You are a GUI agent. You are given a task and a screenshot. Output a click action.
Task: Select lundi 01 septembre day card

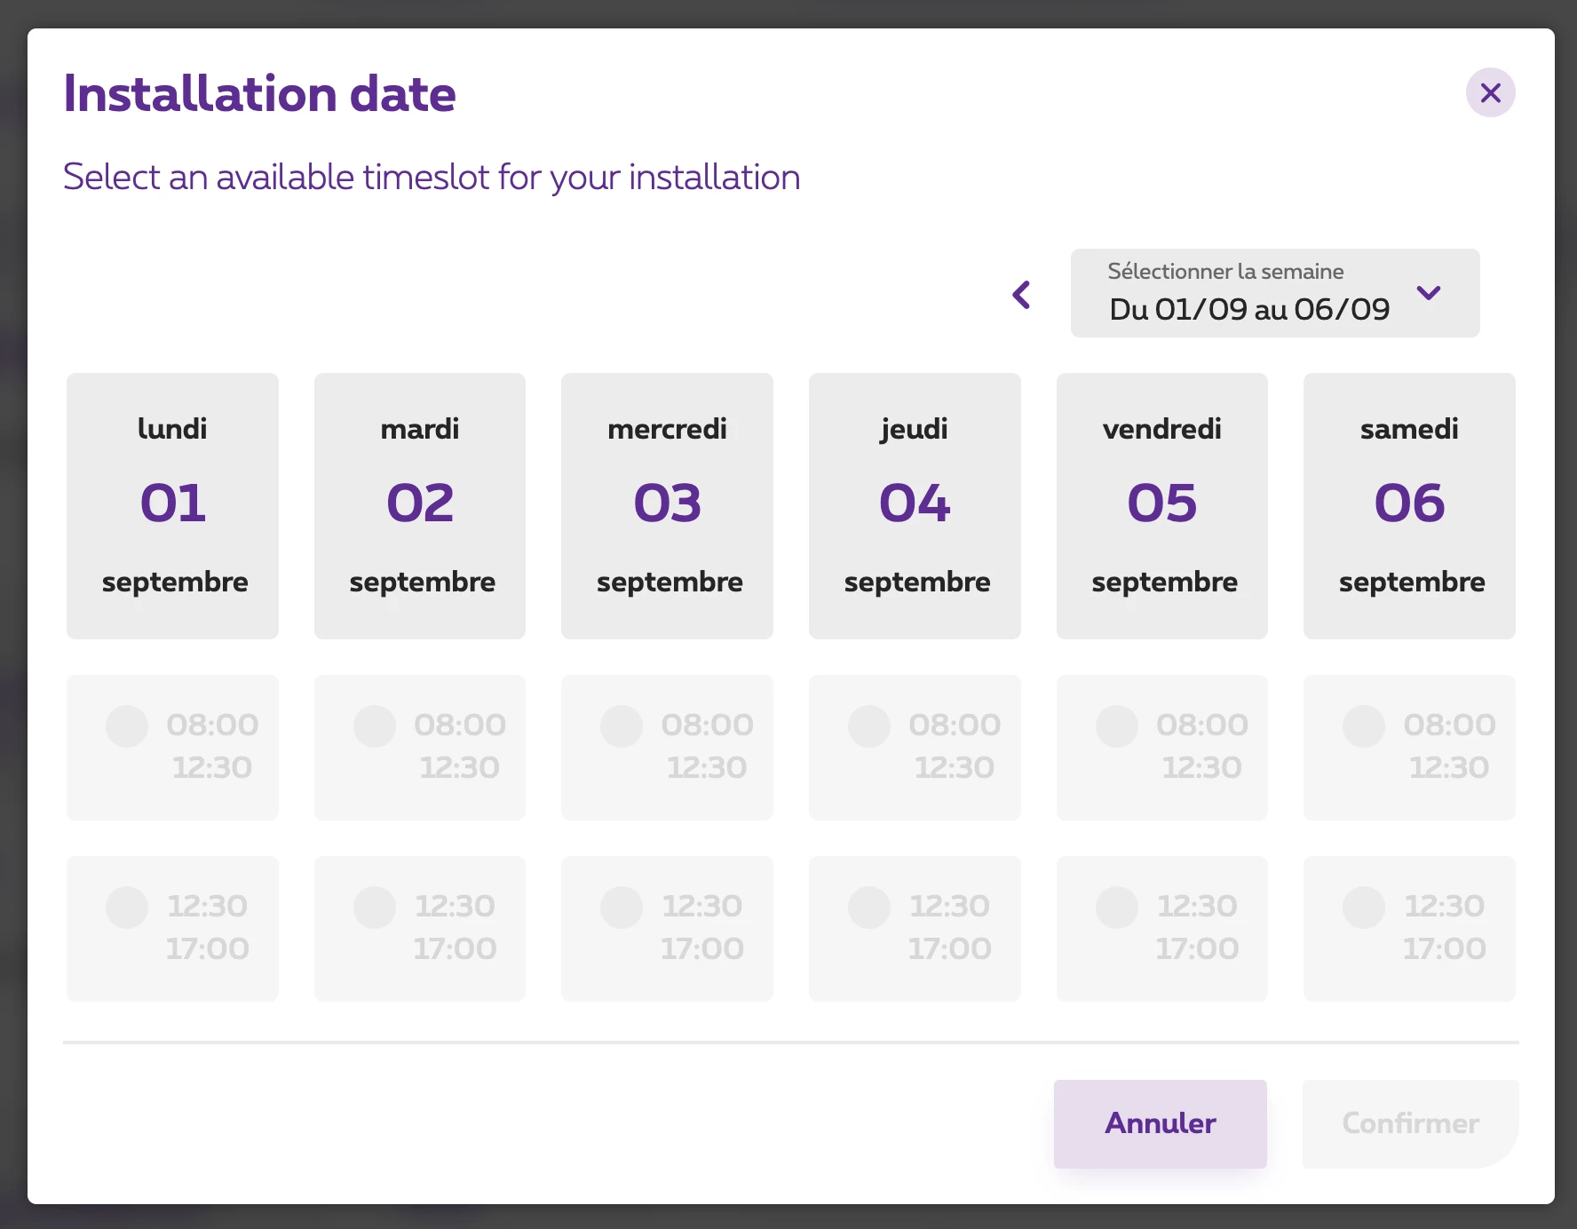172,505
